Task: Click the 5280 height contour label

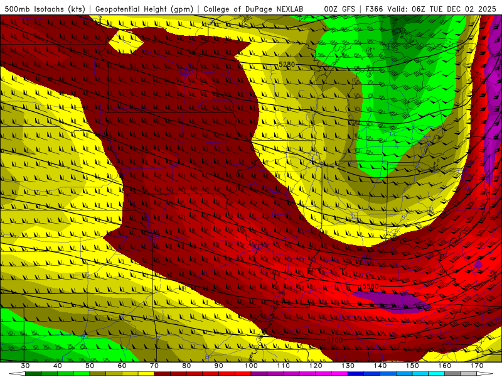Action: point(287,65)
